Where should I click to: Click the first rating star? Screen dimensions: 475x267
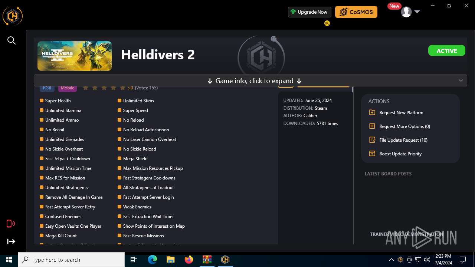tap(85, 88)
